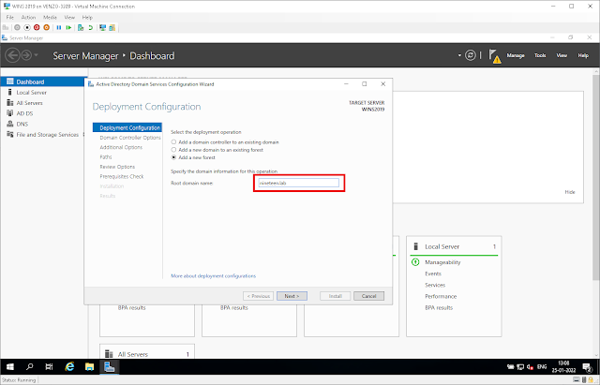Viewport: 600px width, 385px height.
Task: Open taskbar search magnifier
Action: [29, 366]
